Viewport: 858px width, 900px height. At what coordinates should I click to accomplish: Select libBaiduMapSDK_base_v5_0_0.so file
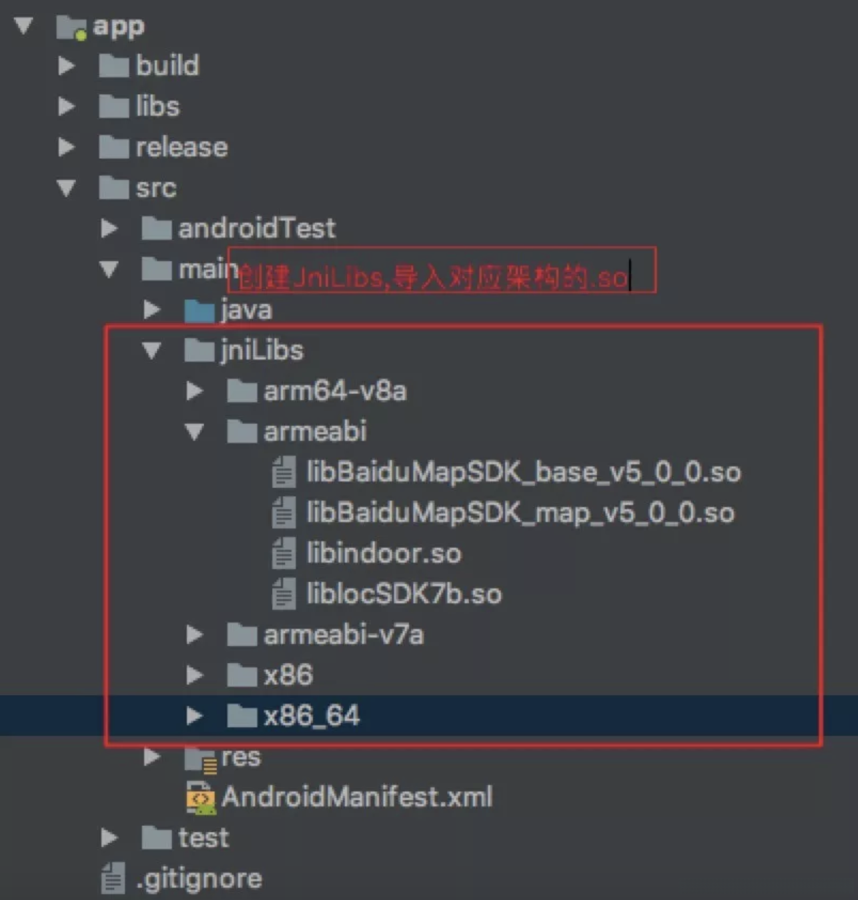[523, 473]
